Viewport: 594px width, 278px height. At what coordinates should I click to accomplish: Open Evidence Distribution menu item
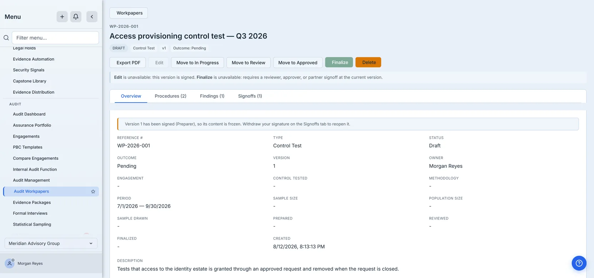[51, 92]
